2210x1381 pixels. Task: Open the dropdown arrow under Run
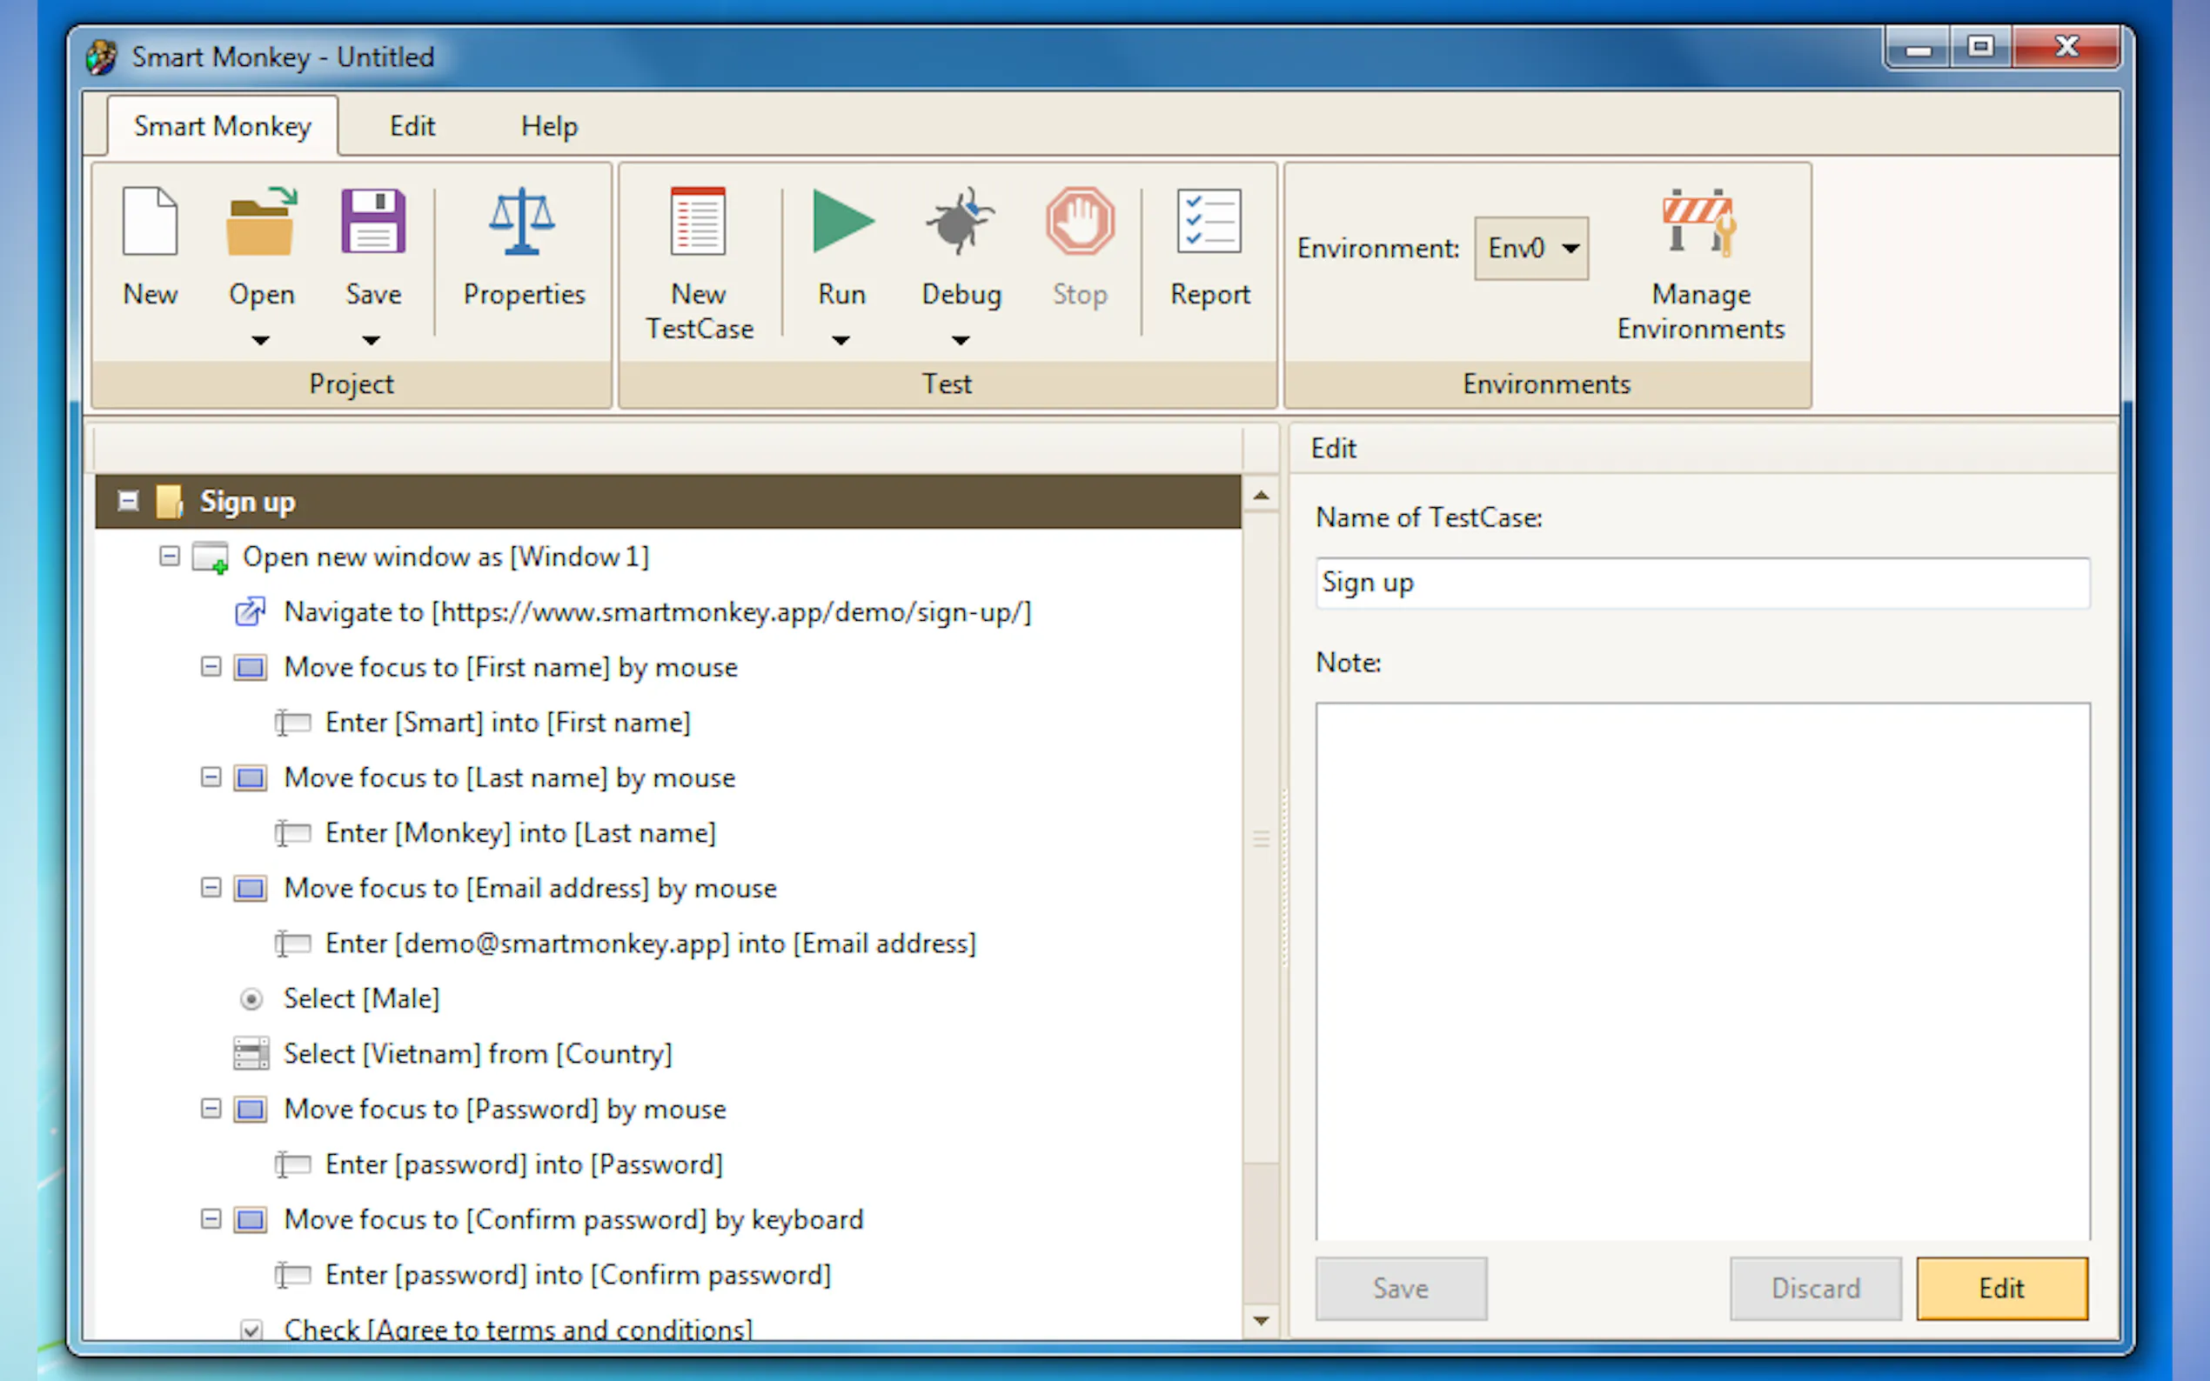point(841,341)
